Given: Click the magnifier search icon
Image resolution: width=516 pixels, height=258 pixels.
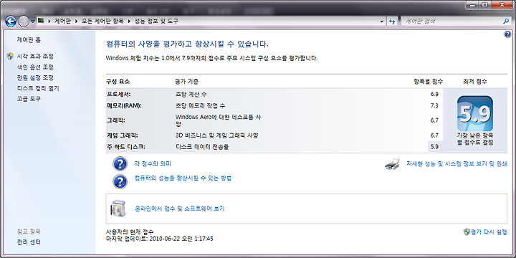Looking at the screenshot, I should 506,21.
